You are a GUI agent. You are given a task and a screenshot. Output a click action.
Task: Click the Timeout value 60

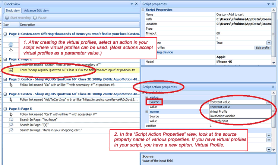pyautogui.click(x=218, y=33)
